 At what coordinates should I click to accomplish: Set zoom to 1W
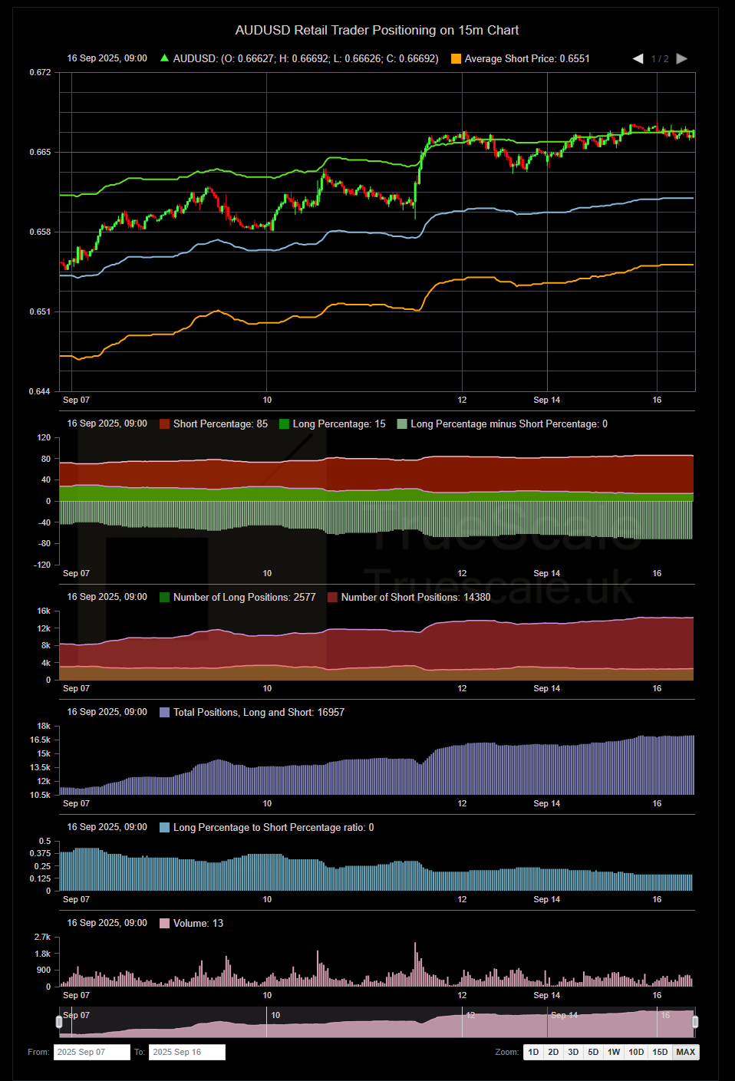pyautogui.click(x=614, y=1053)
